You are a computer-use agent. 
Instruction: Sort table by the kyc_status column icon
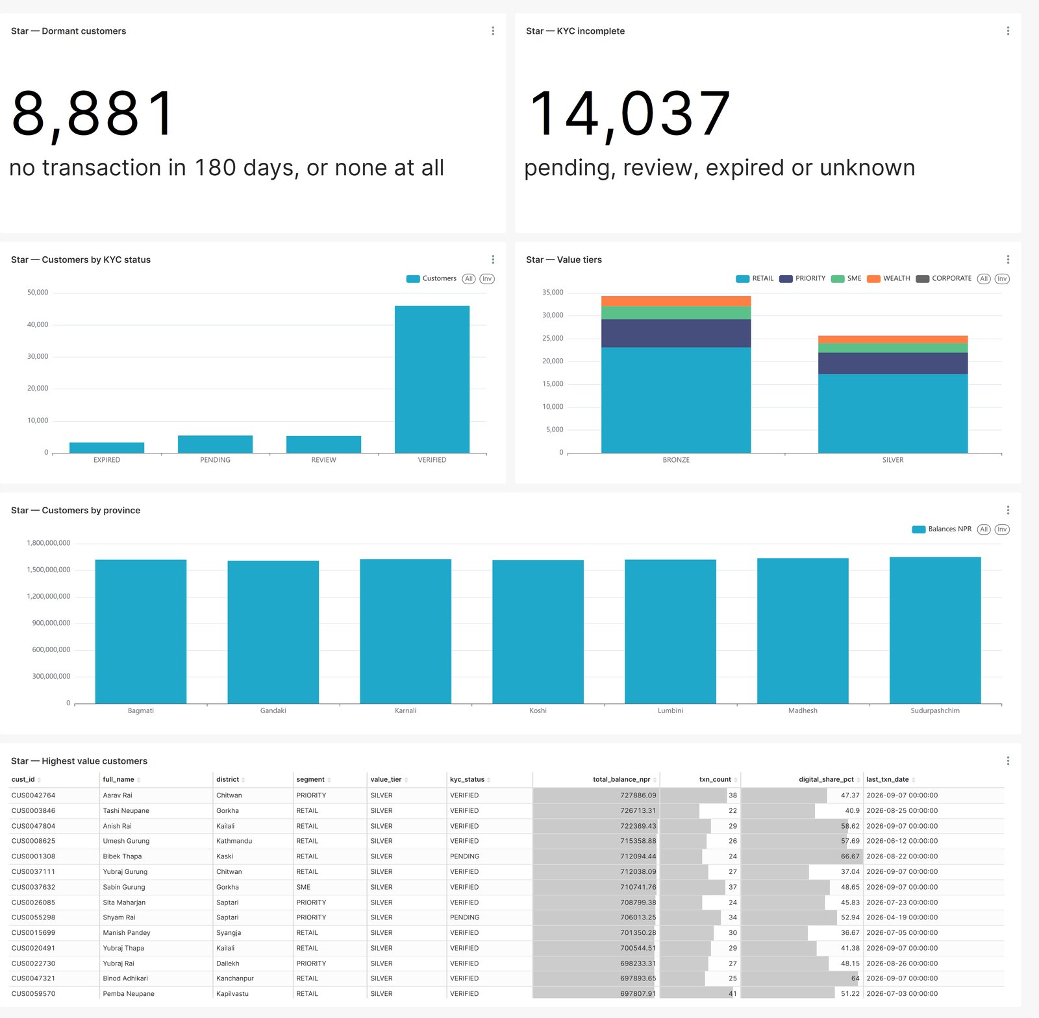coord(489,780)
